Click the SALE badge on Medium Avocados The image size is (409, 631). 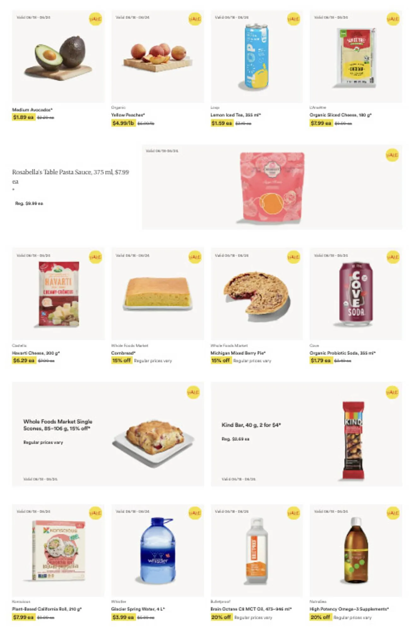[x=95, y=19]
